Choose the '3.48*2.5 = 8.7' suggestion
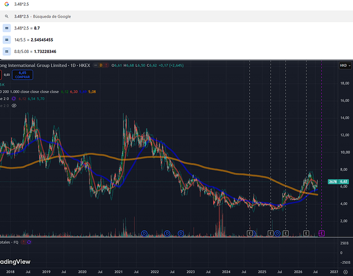Image resolution: width=353 pixels, height=276 pixels. (177, 28)
